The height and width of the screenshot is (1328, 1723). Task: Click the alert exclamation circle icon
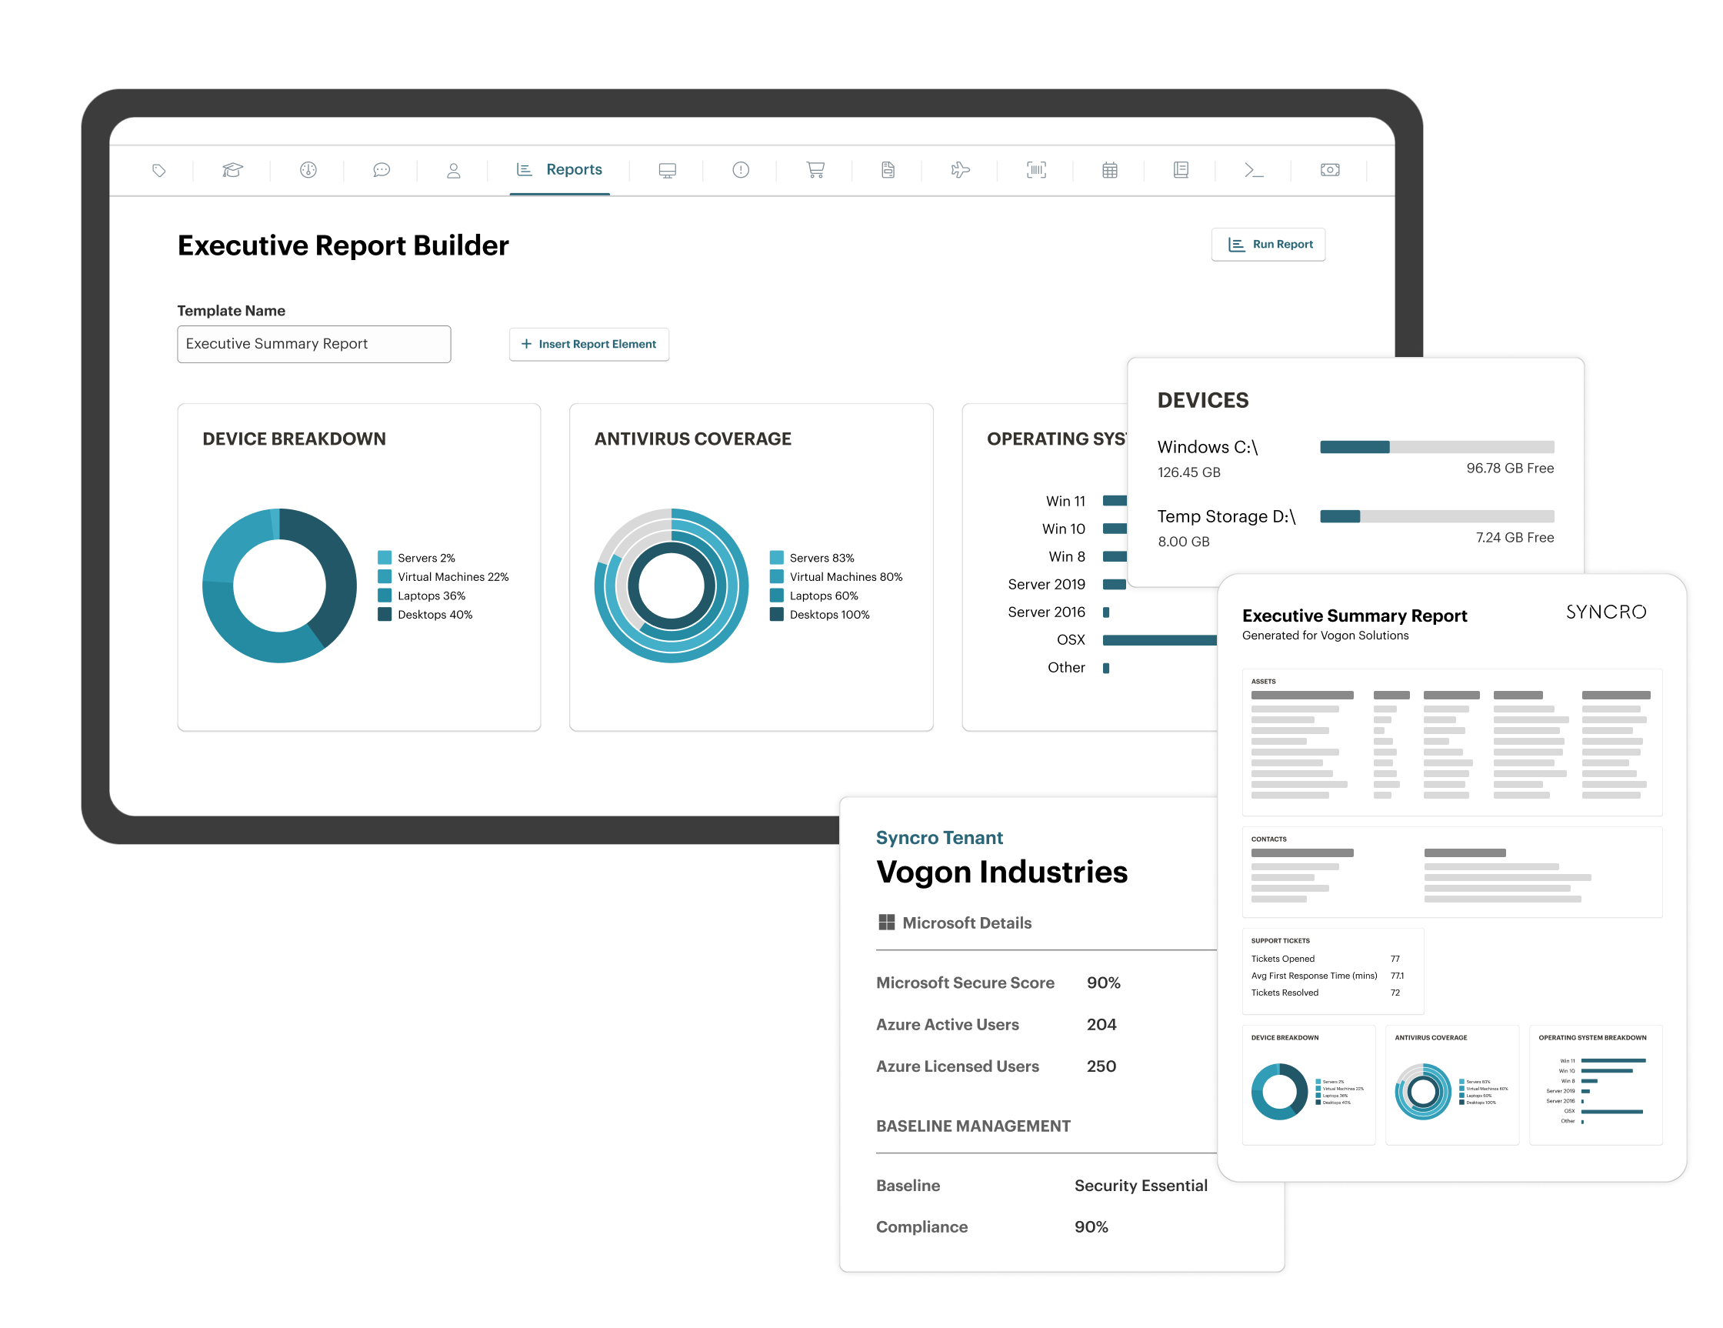tap(741, 169)
